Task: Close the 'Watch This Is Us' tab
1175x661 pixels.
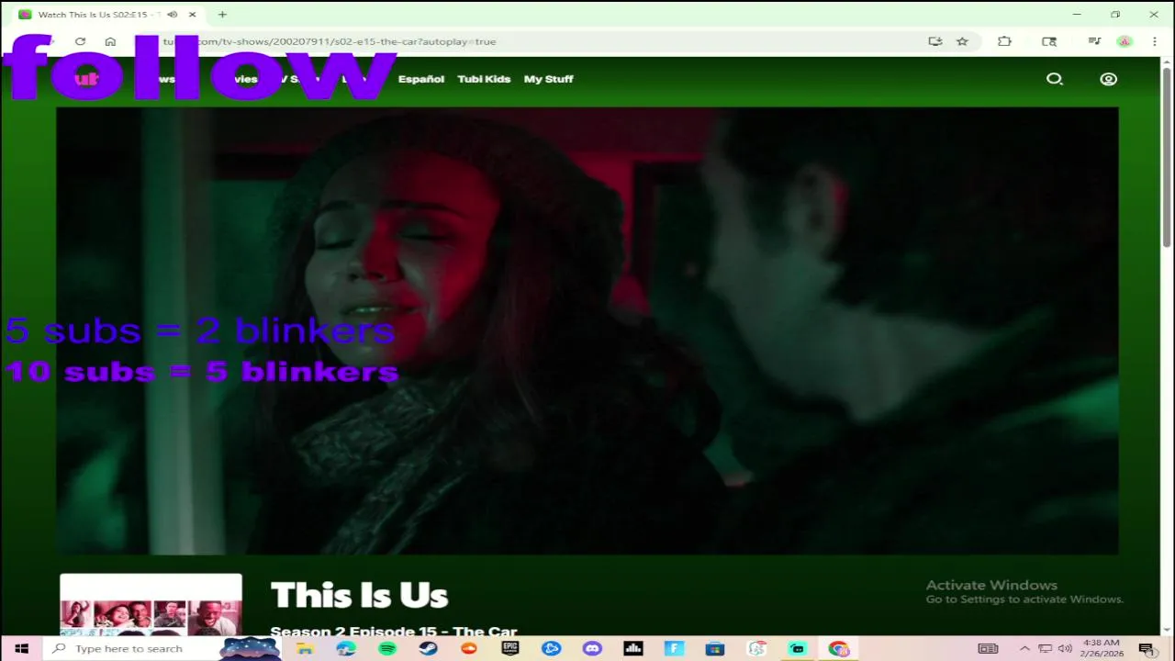Action: (193, 15)
